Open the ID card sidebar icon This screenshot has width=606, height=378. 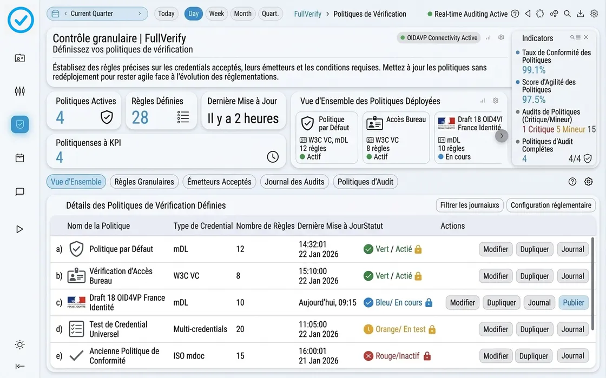20,58
